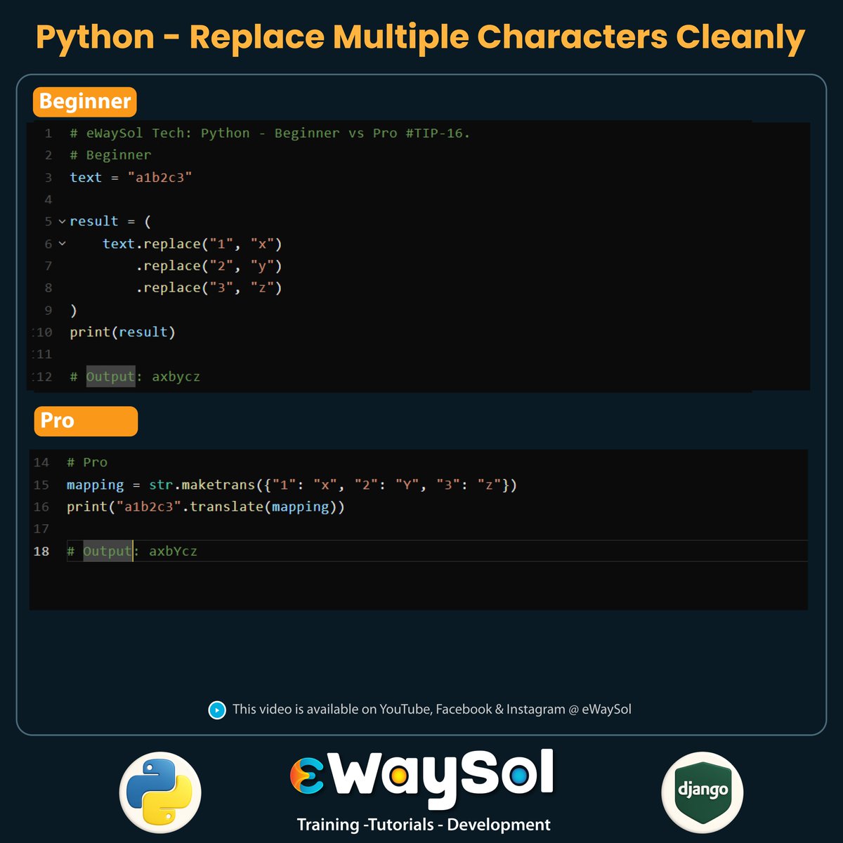Select the Django logo icon
Image resolution: width=843 pixels, height=843 pixels.
click(702, 791)
